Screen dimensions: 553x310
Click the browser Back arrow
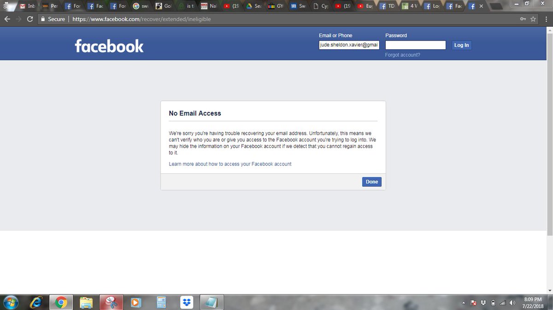pos(7,19)
